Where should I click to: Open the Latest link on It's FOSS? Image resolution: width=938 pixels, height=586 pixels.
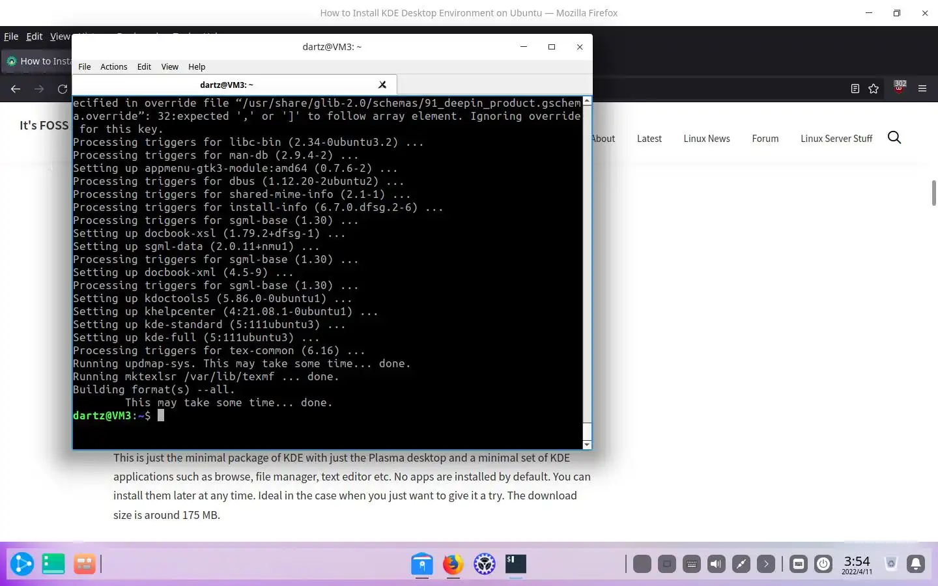click(x=649, y=139)
